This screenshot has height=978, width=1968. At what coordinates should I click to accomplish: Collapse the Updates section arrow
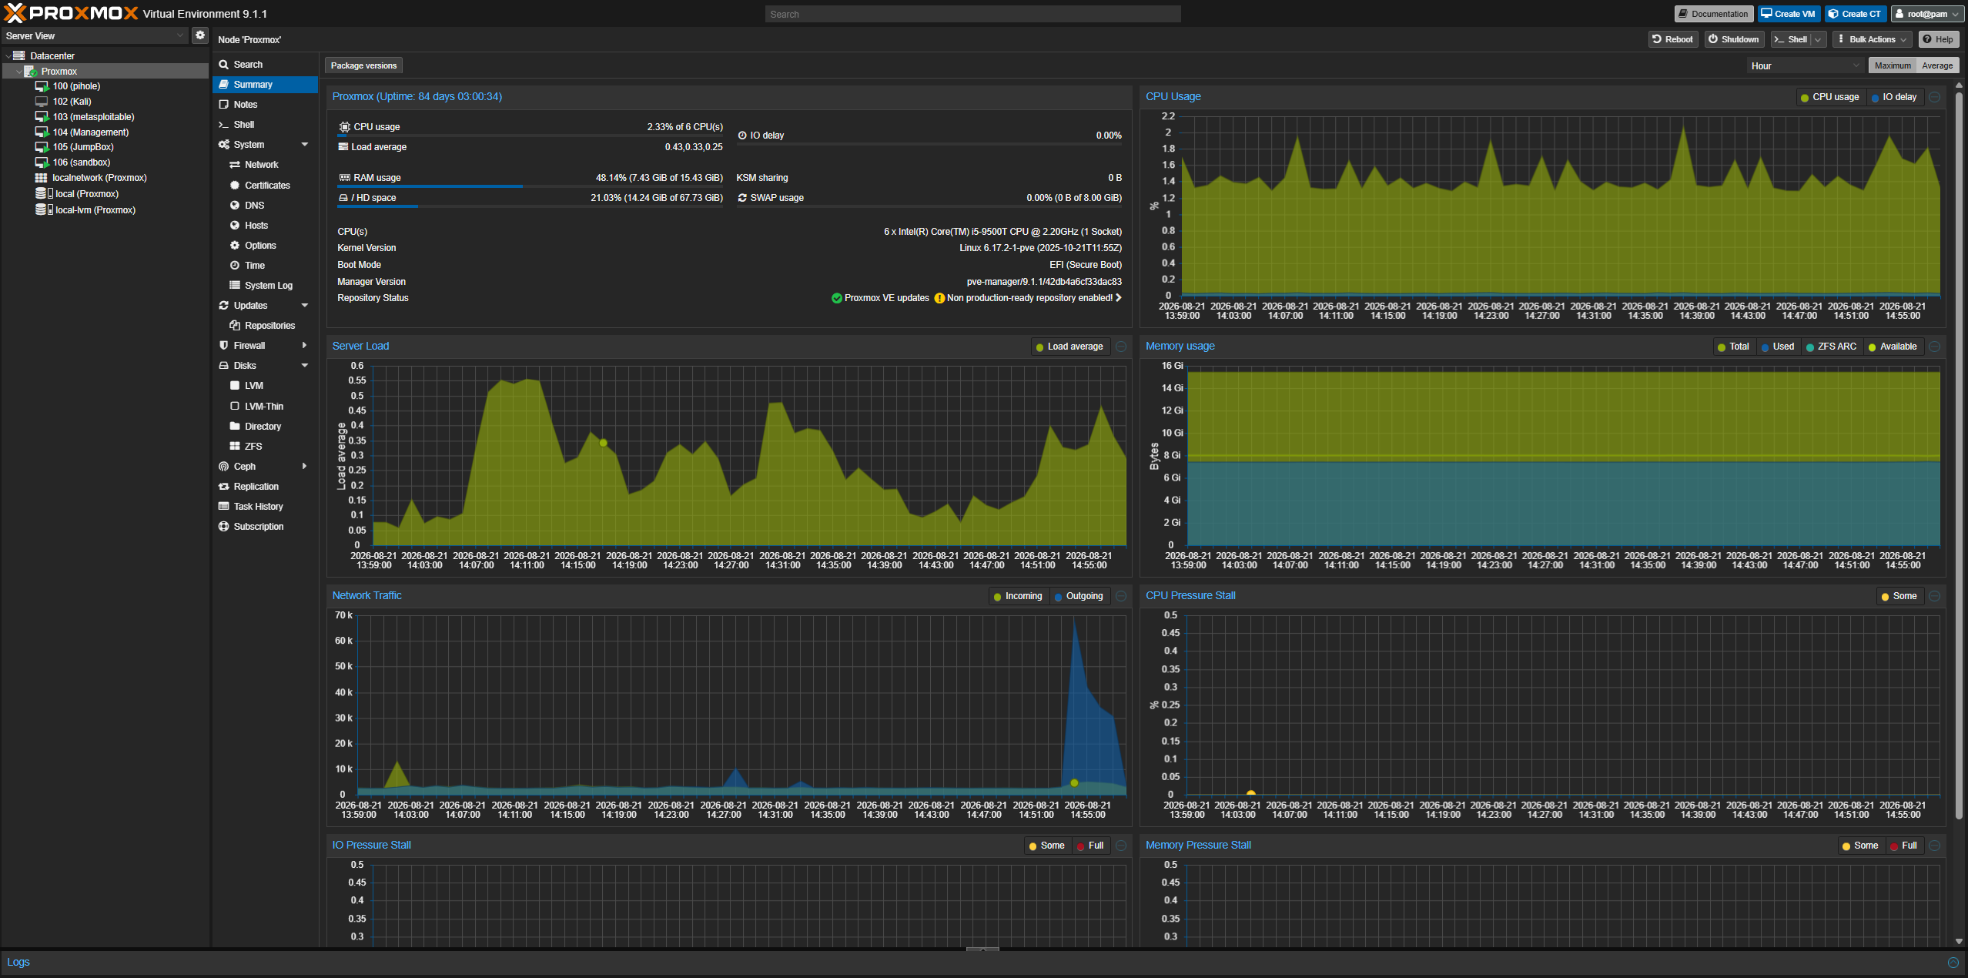(305, 306)
